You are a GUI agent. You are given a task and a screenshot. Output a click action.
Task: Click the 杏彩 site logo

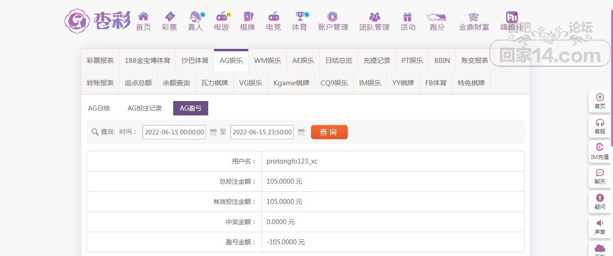coord(97,21)
